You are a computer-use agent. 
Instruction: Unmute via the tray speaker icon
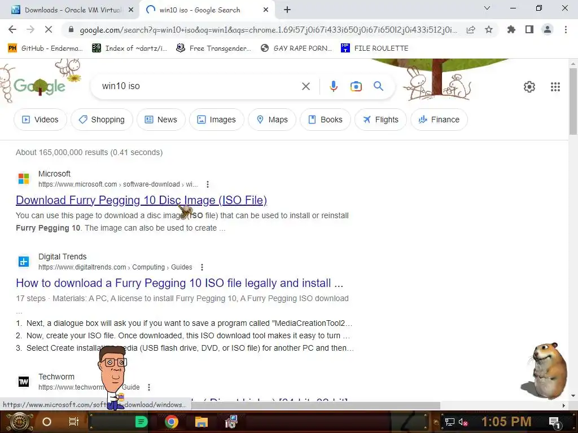click(x=463, y=422)
